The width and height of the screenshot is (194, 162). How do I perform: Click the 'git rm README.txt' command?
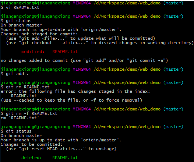tap(25, 87)
